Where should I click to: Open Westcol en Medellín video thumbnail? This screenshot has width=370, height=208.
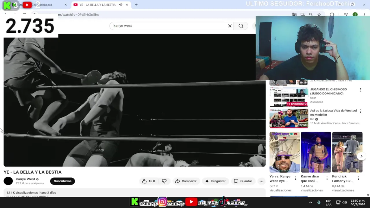pyautogui.click(x=289, y=118)
